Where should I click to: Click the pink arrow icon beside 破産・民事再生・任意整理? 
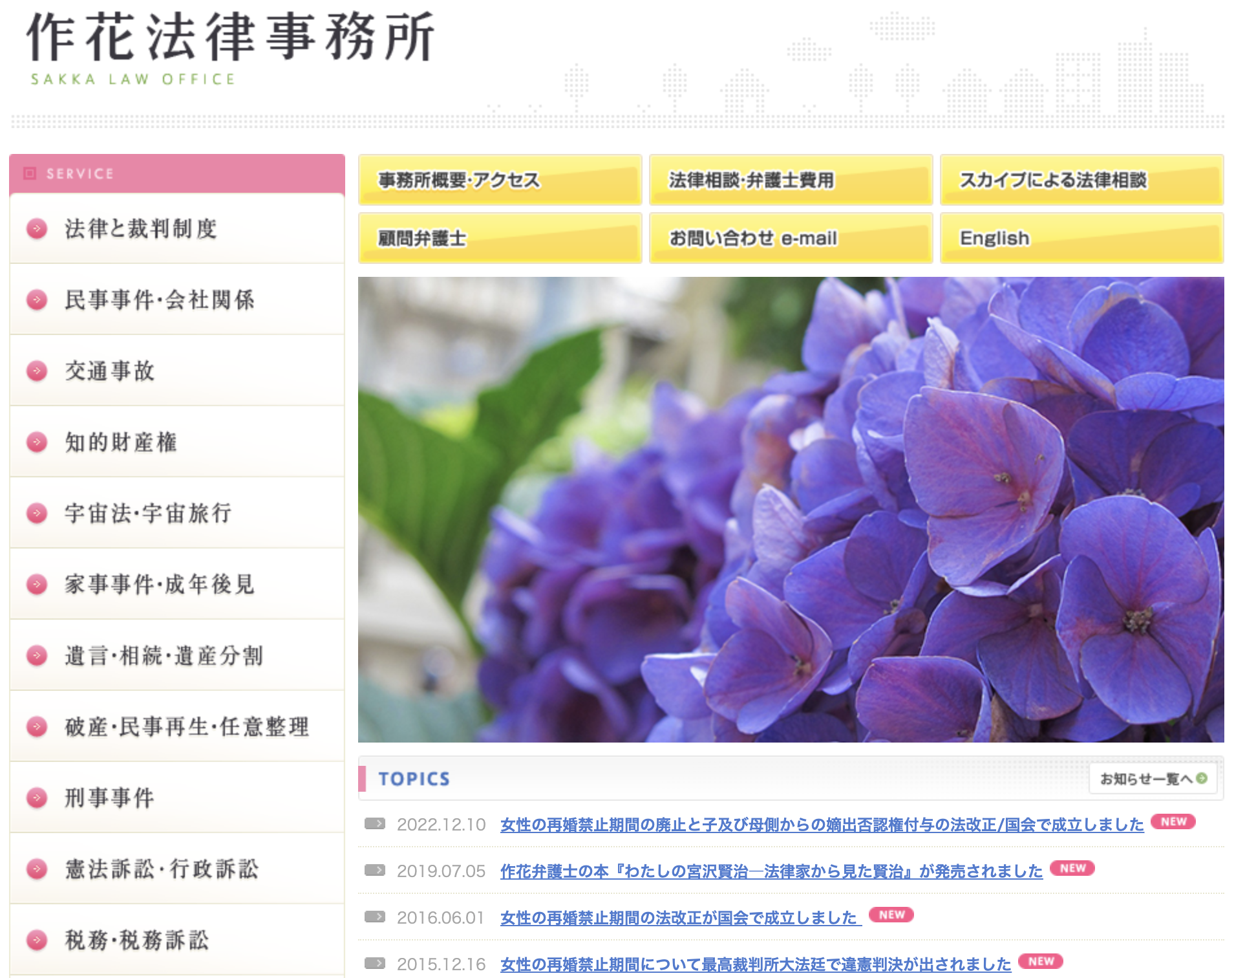pos(37,727)
